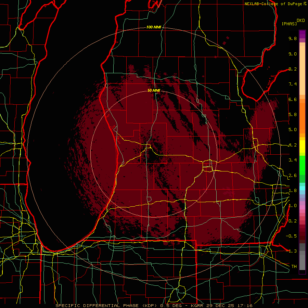
Task: Click the 9.8 value on the legend
Action: point(293,38)
